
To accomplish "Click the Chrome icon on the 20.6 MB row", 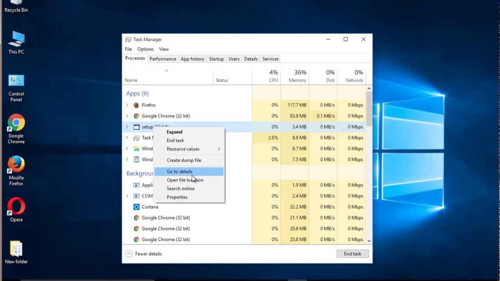I will tap(136, 229).
